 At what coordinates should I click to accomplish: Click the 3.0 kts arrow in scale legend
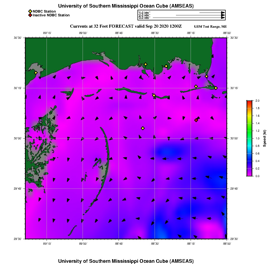(x=188, y=18)
